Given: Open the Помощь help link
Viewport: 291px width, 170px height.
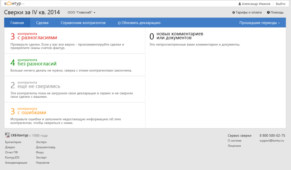Looking at the screenshot, I should tap(277, 12).
